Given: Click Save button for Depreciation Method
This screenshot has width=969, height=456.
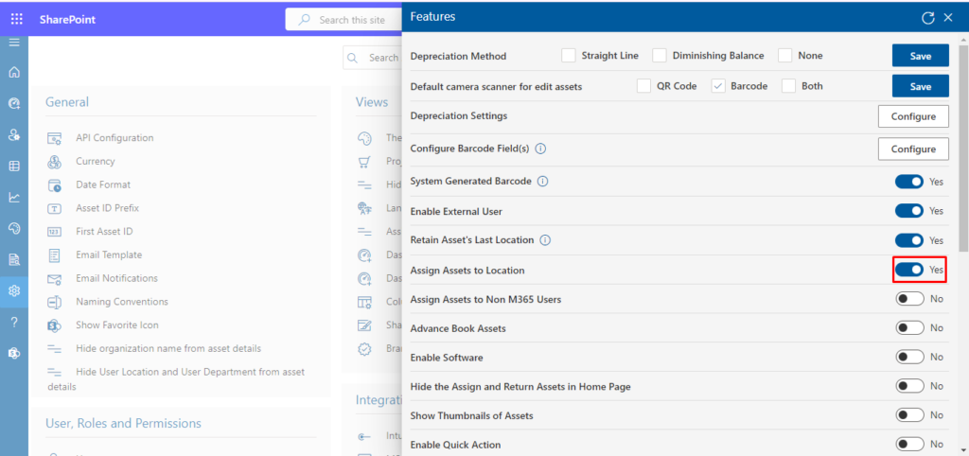Looking at the screenshot, I should click(x=920, y=56).
